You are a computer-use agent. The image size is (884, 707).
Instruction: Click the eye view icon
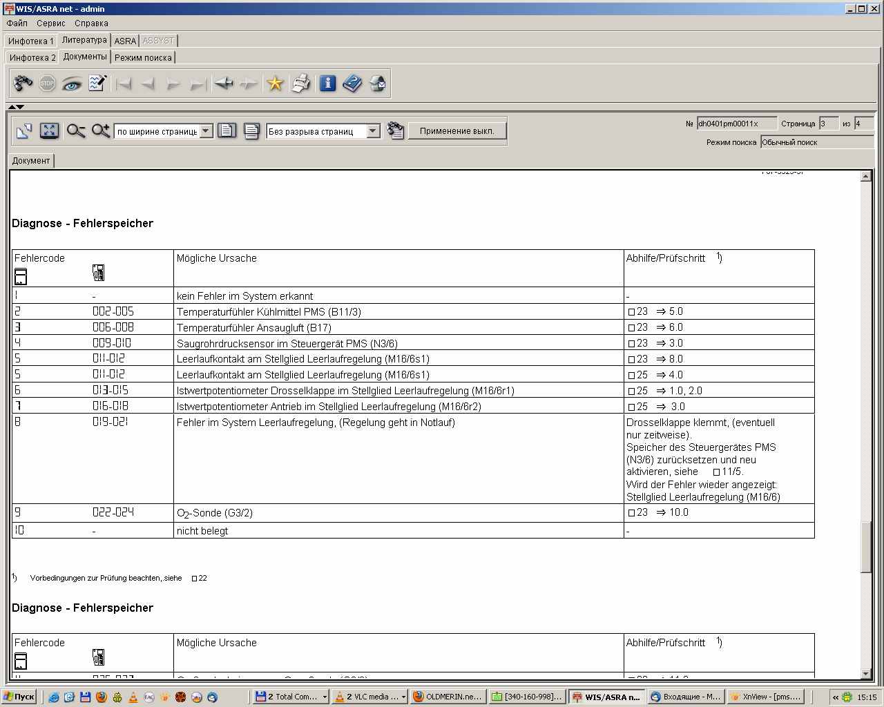click(x=72, y=84)
